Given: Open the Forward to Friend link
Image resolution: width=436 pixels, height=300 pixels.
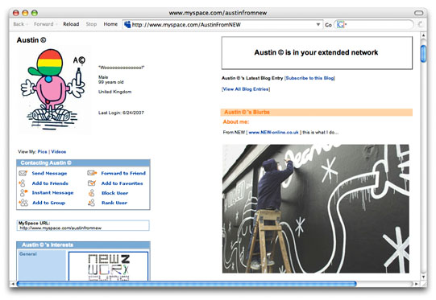Looking at the screenshot, I should pos(123,173).
